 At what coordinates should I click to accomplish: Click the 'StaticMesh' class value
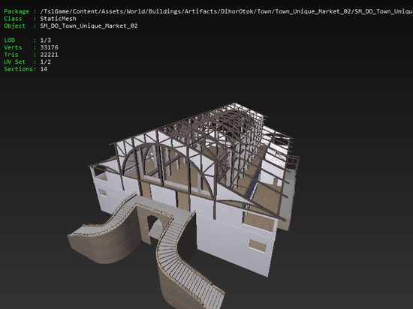(x=59, y=19)
